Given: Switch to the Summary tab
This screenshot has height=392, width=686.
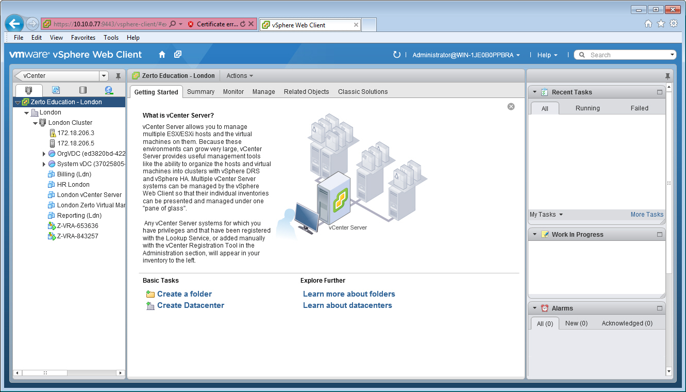Looking at the screenshot, I should 200,92.
